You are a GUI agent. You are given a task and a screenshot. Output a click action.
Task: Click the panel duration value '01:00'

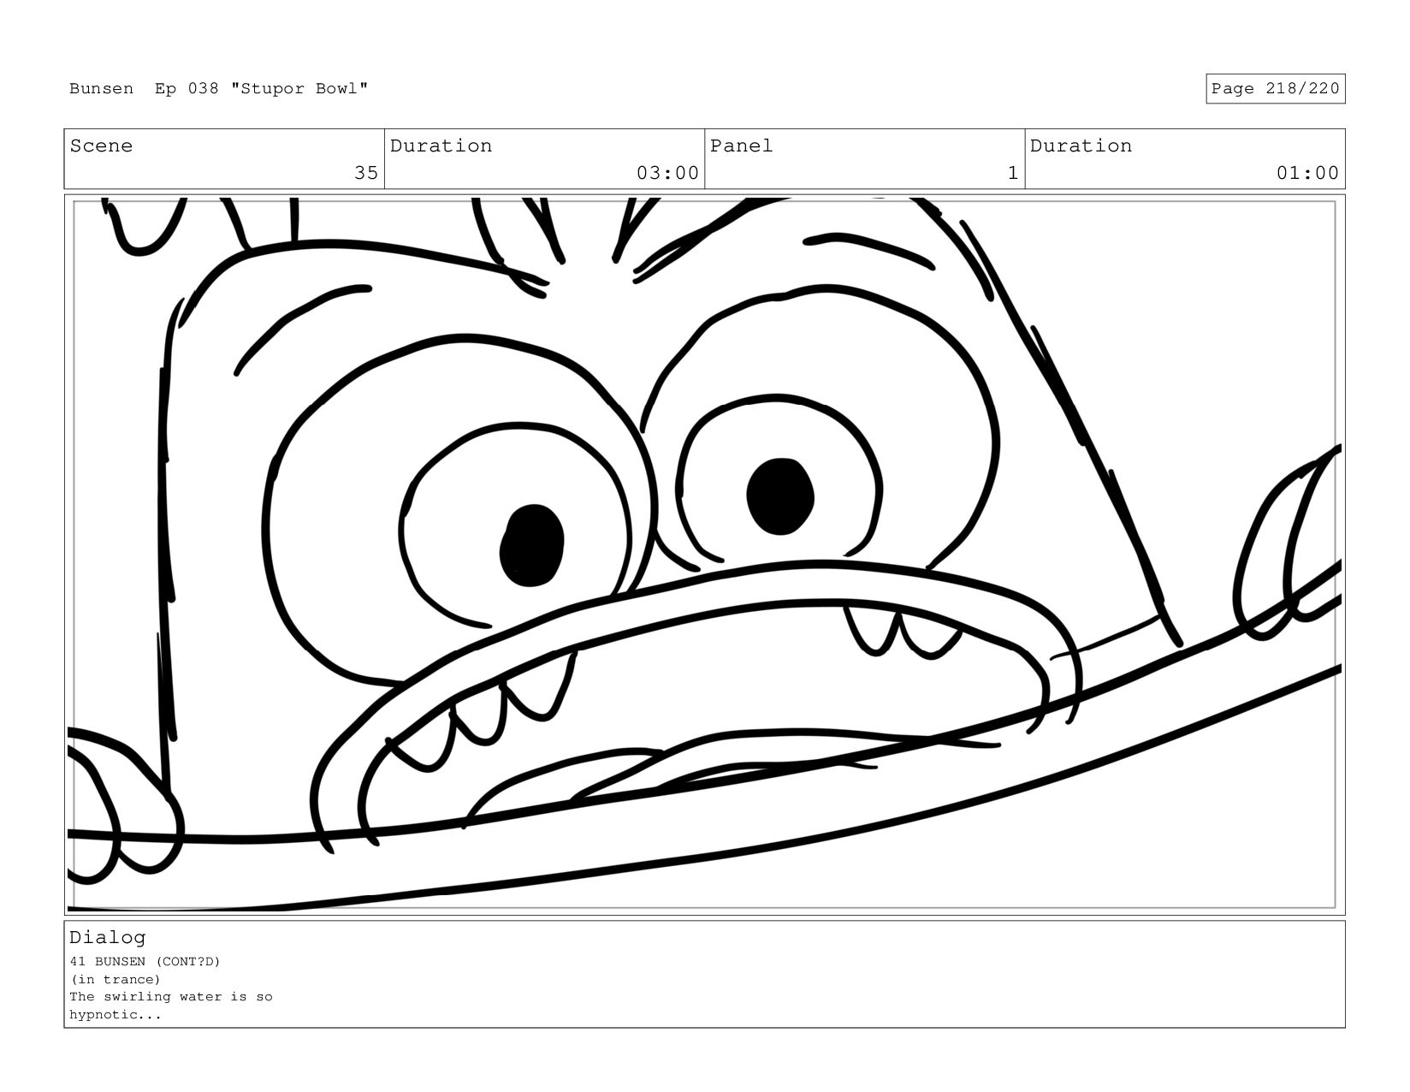tap(1307, 173)
